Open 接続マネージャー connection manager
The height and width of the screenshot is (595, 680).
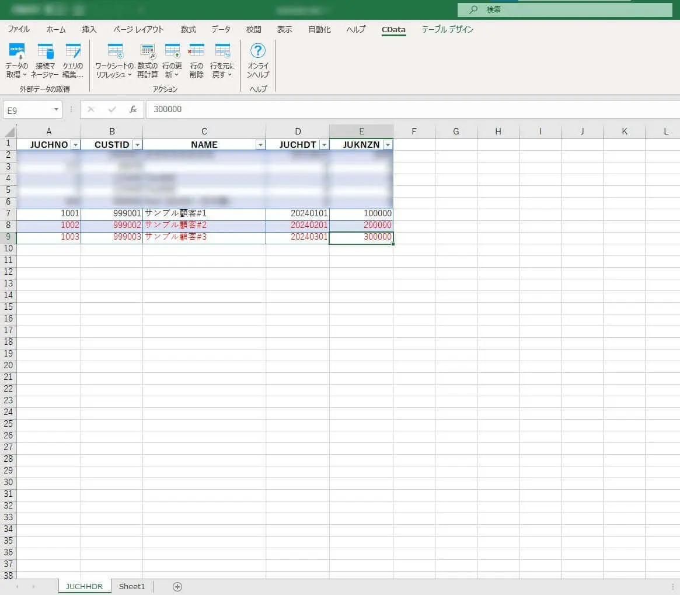point(45,60)
